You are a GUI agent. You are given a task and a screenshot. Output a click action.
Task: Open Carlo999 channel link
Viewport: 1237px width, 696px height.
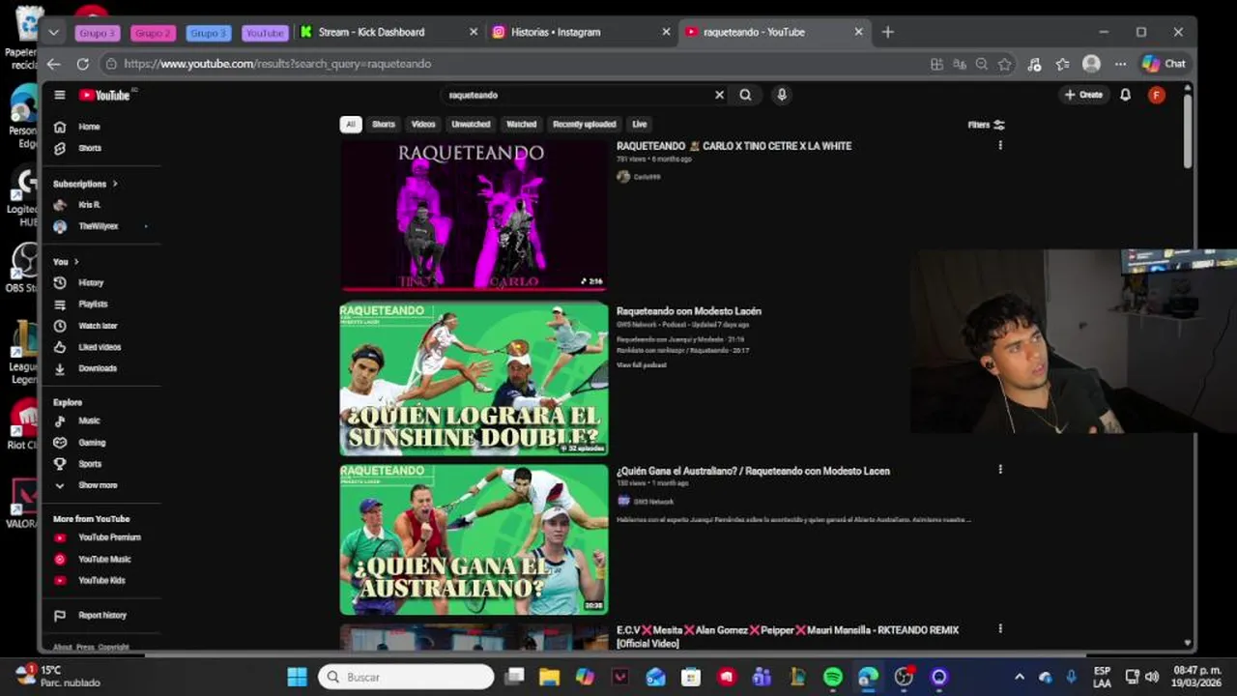coord(647,177)
